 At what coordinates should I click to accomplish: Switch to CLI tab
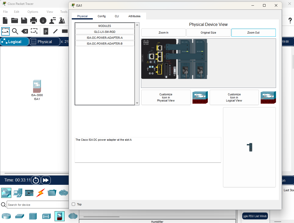pyautogui.click(x=117, y=16)
